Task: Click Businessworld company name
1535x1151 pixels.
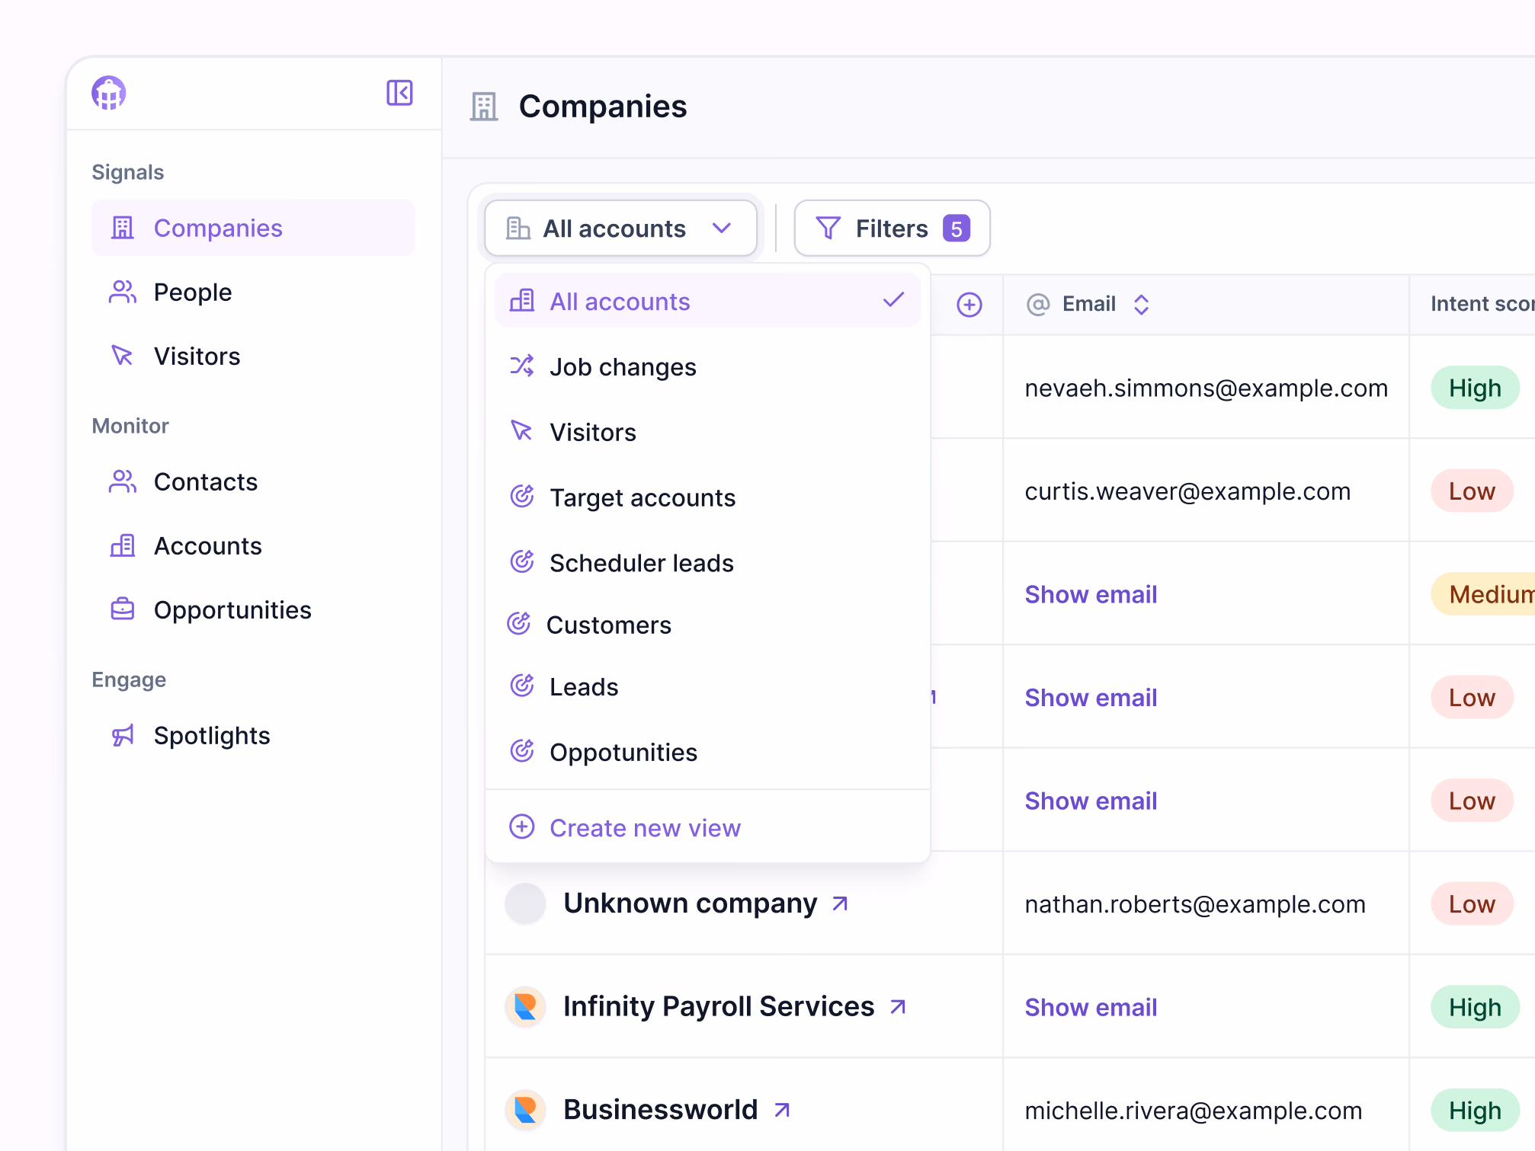Action: click(x=660, y=1110)
